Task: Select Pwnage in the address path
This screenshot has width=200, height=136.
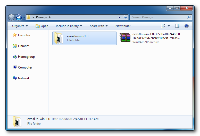Action: [x=41, y=17]
